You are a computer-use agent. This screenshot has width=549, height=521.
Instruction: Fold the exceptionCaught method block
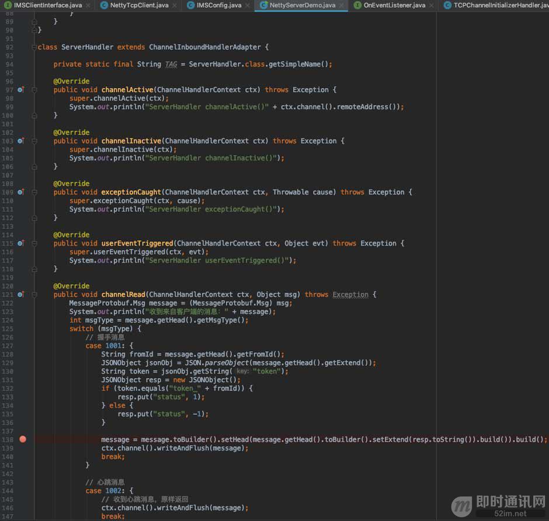tap(34, 192)
